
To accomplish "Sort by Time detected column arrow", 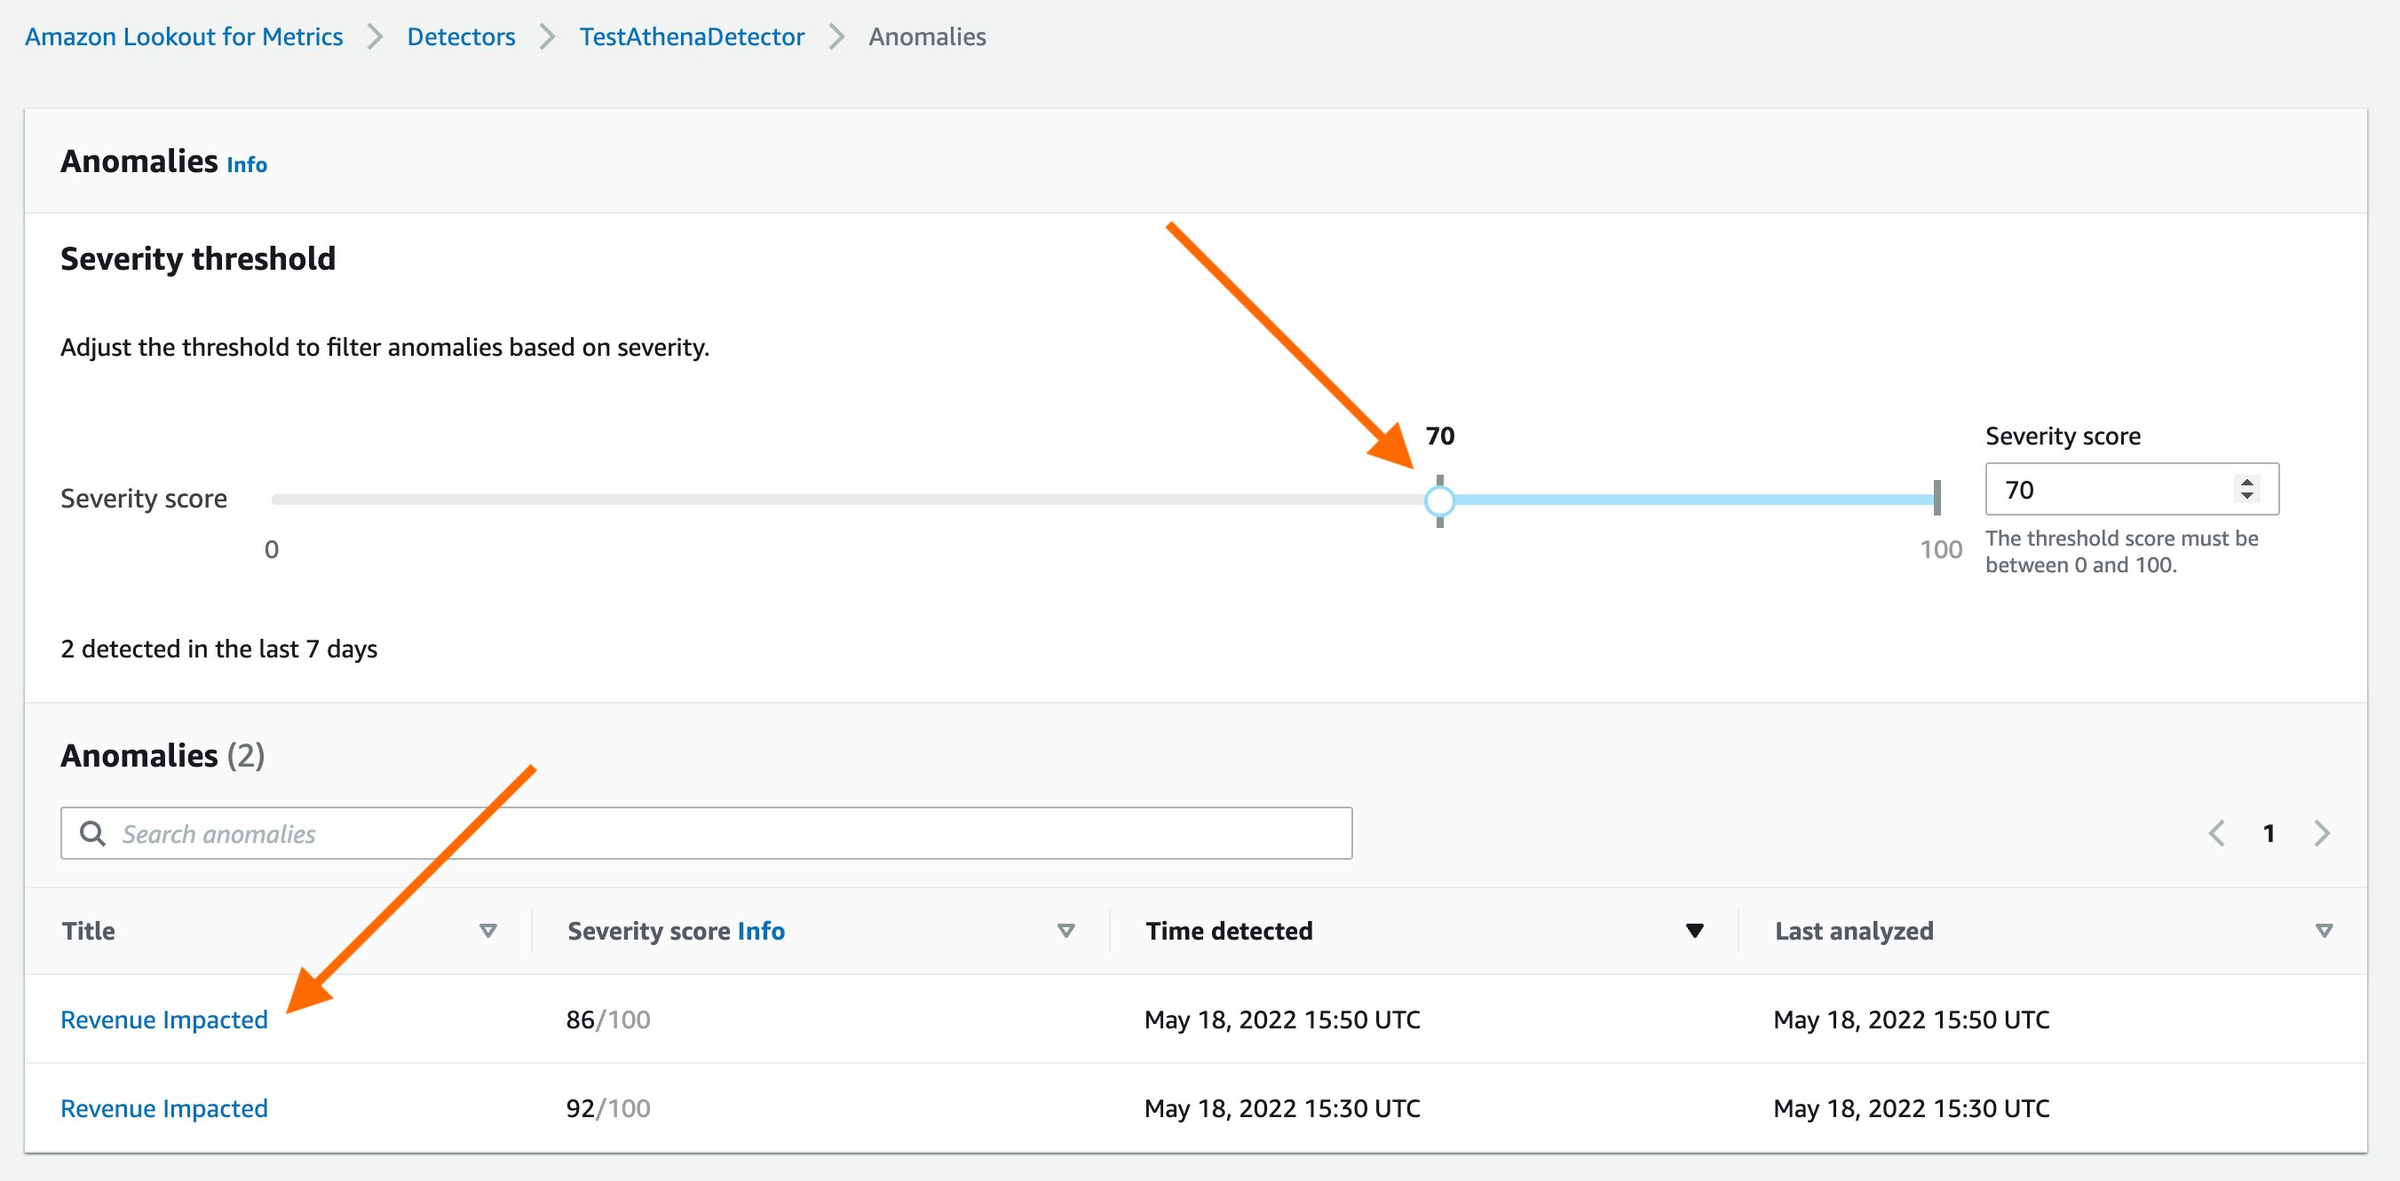I will coord(1695,931).
